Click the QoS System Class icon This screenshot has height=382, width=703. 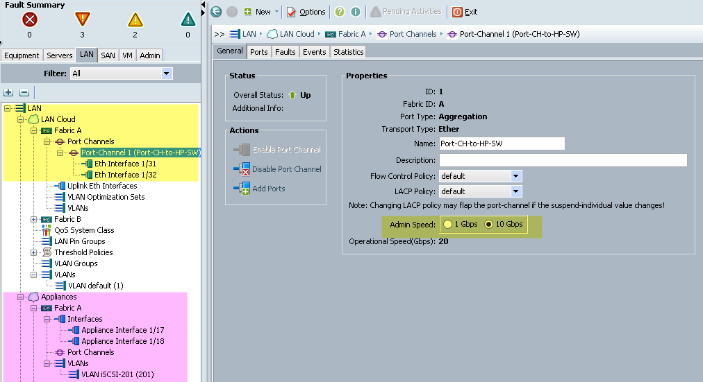pyautogui.click(x=46, y=230)
